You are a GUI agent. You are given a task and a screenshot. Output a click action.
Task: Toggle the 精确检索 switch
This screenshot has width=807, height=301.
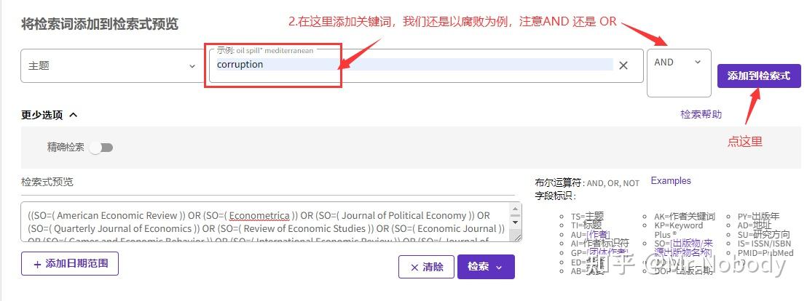[101, 148]
